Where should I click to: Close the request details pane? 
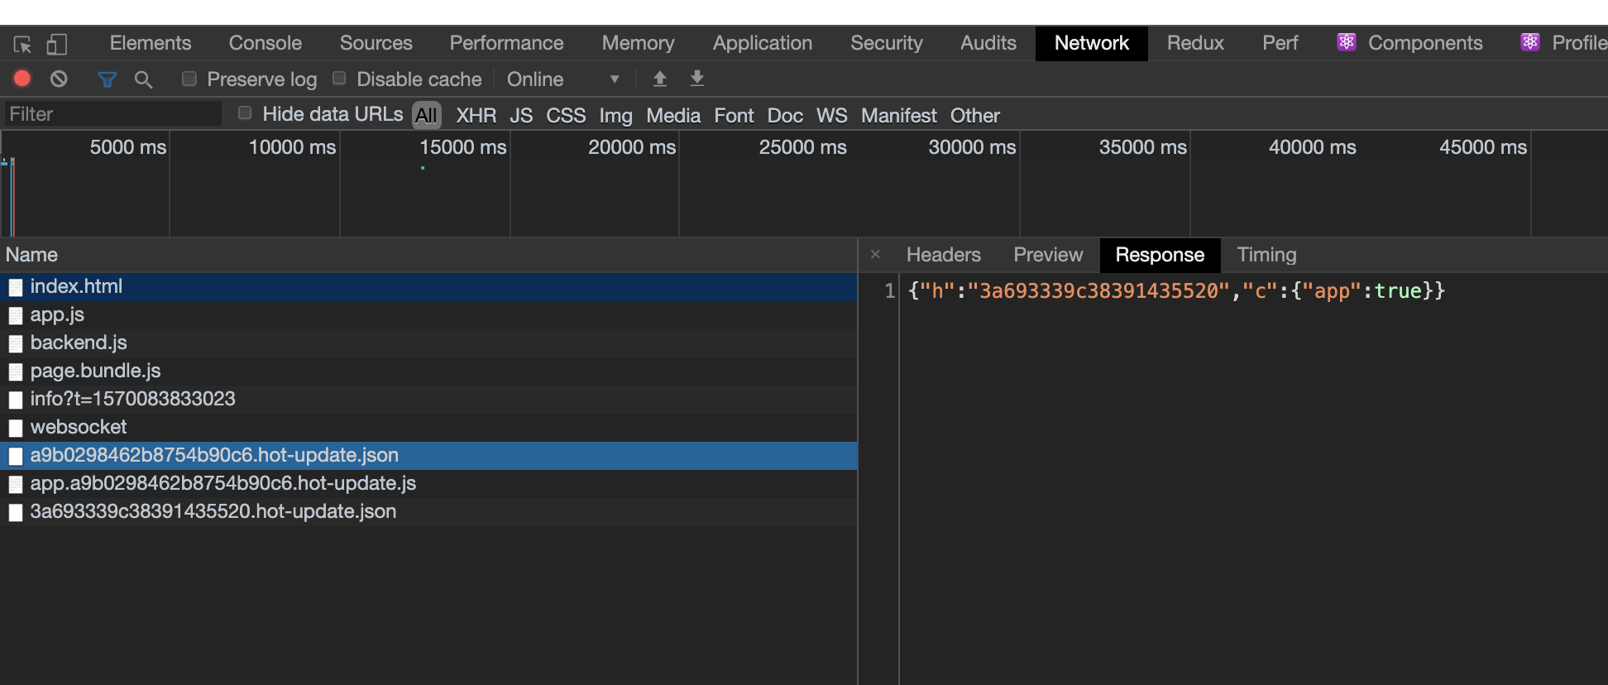tap(875, 255)
